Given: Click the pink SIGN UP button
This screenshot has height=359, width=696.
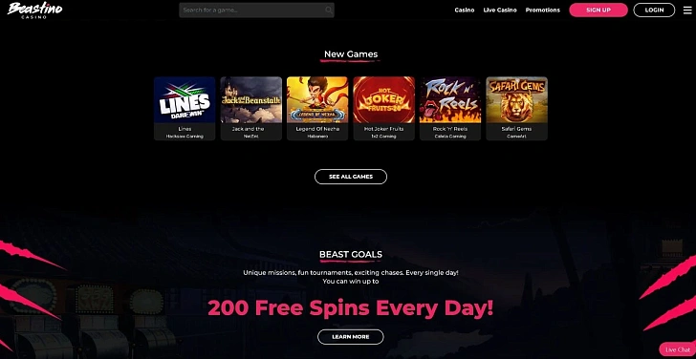Looking at the screenshot, I should pyautogui.click(x=598, y=10).
